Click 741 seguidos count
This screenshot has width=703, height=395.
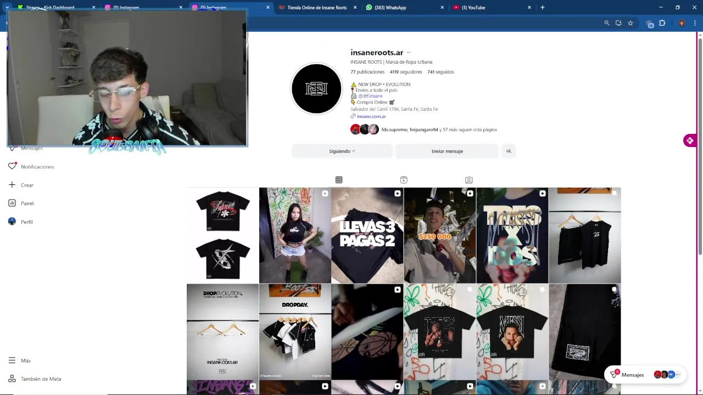pos(440,72)
